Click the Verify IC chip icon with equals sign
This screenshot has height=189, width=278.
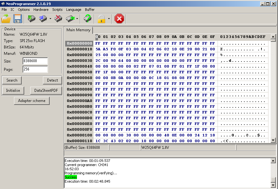point(70,19)
